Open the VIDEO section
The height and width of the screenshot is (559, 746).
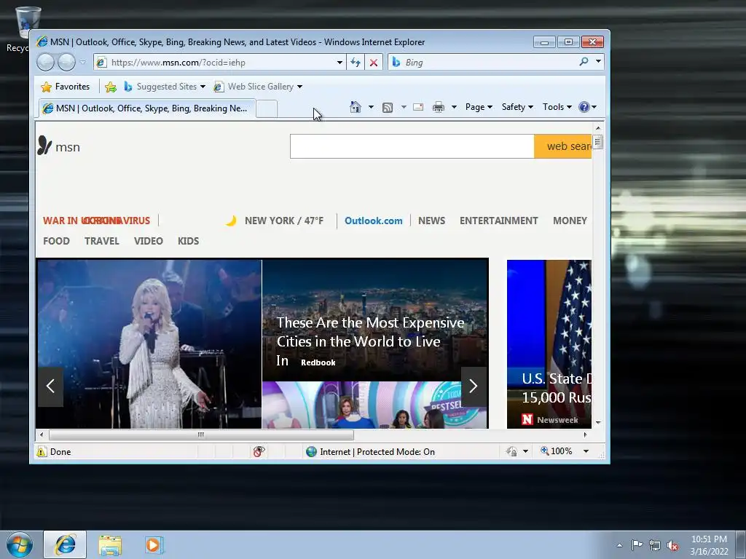149,241
